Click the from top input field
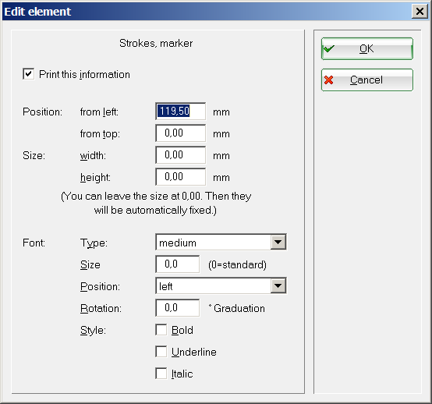This screenshot has width=432, height=404. (x=180, y=133)
